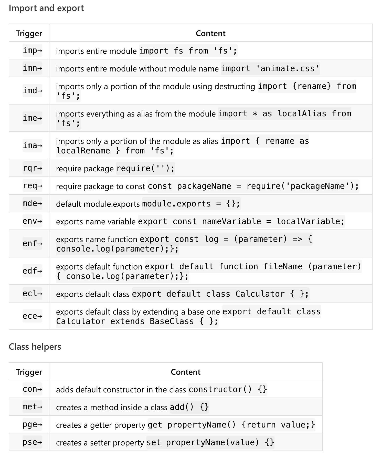Image resolution: width=380 pixels, height=458 pixels.
Task: Click the met→ trigger code
Action: coord(32,407)
